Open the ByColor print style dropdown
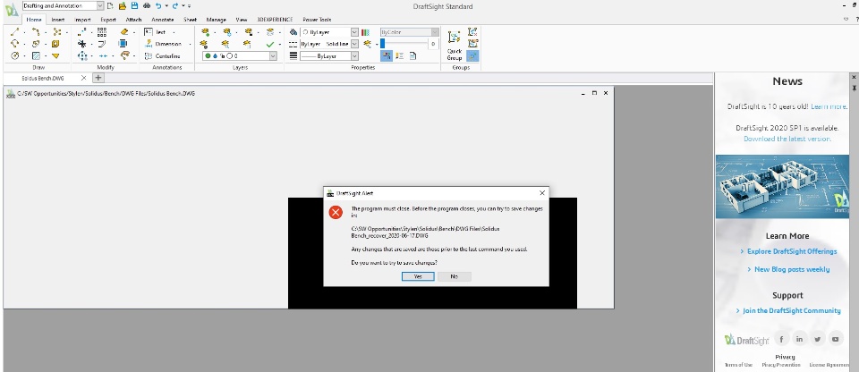This screenshot has width=859, height=372. click(435, 32)
